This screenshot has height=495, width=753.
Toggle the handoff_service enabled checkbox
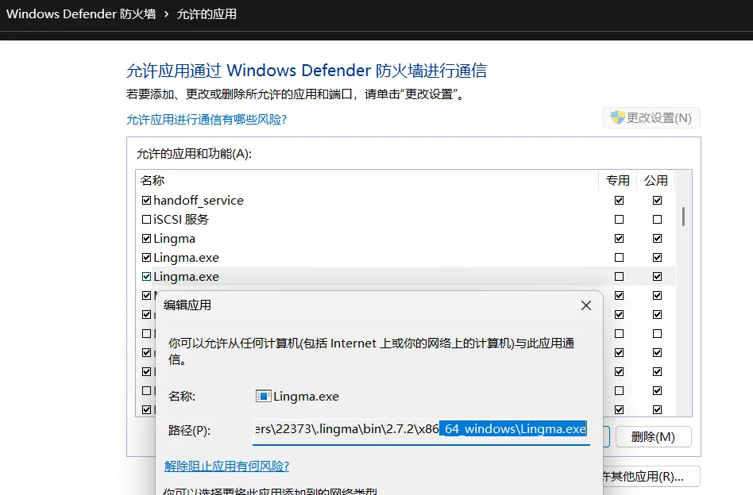pos(146,200)
